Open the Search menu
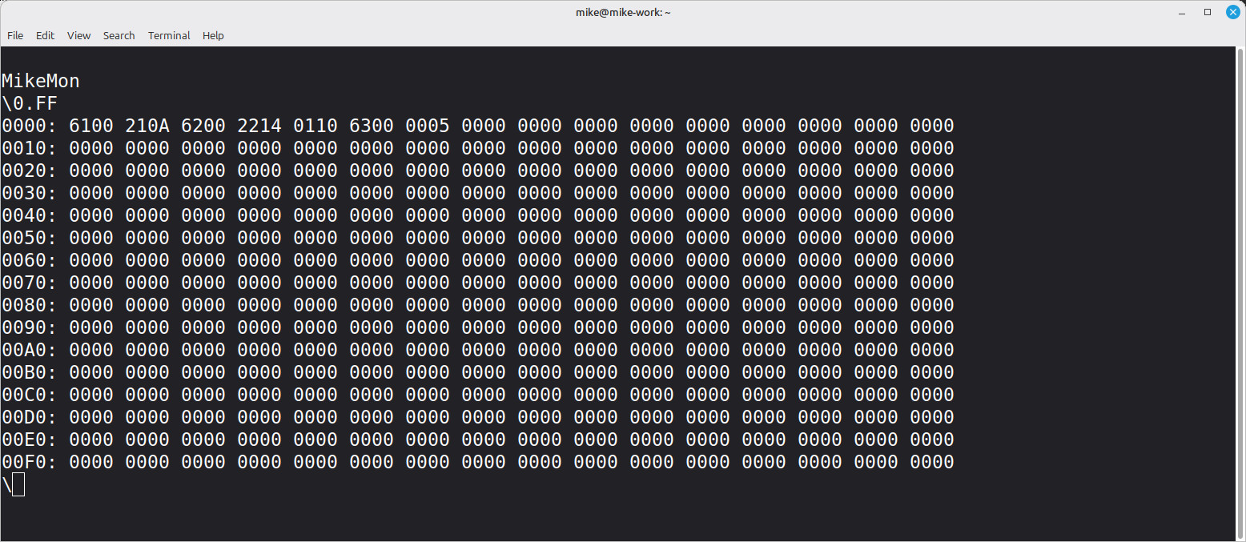The height and width of the screenshot is (542, 1246). coord(119,35)
